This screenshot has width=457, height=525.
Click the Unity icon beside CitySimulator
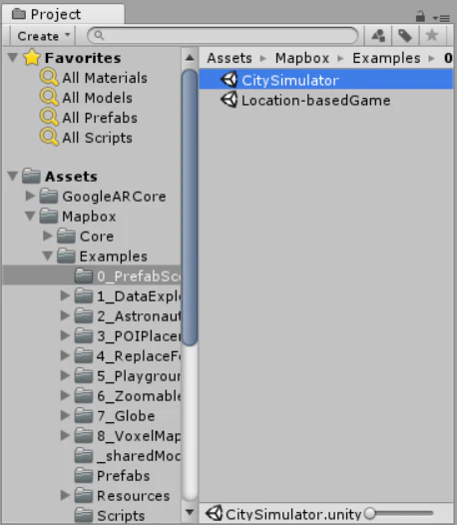[x=229, y=80]
